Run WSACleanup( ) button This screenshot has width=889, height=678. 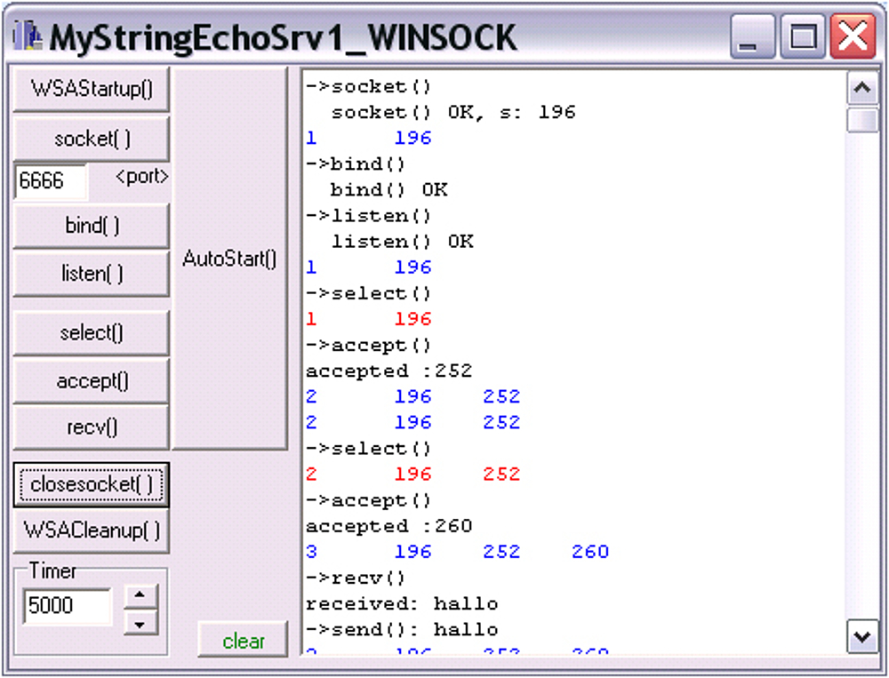(92, 531)
